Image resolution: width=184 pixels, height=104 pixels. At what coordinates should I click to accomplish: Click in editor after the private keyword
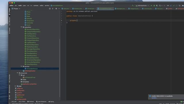click(77, 21)
